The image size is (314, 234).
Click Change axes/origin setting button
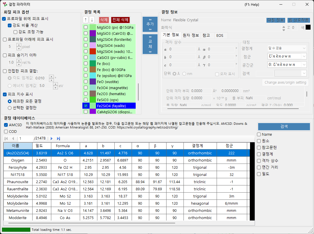(285, 82)
